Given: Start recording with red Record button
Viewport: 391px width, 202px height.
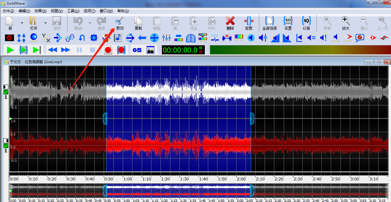Looking at the screenshot, I should tap(108, 50).
